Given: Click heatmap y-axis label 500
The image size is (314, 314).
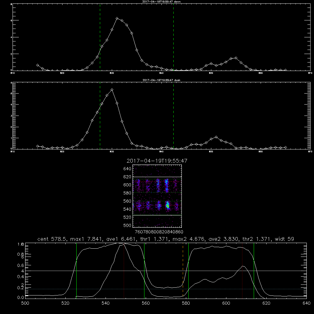Looking at the screenshot, I should pos(127,225).
